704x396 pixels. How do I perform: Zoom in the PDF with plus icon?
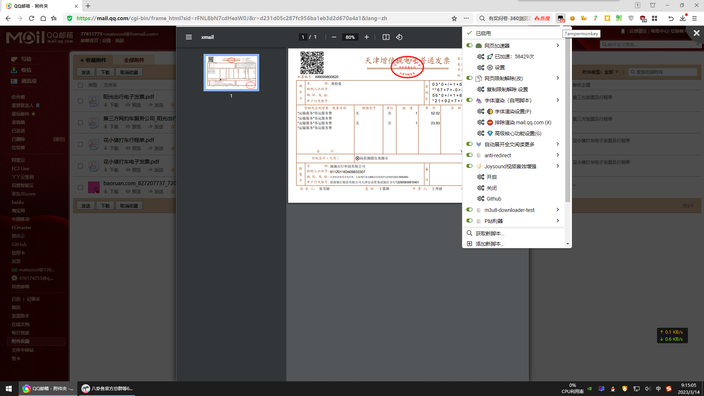tap(366, 37)
